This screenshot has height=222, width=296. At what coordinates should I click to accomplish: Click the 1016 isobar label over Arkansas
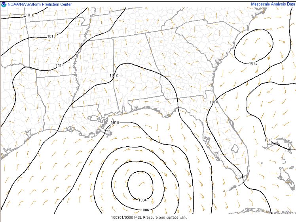tap(51, 36)
